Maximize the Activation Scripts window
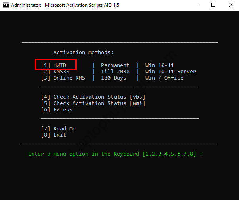The height and width of the screenshot is (200, 239). [213, 5]
